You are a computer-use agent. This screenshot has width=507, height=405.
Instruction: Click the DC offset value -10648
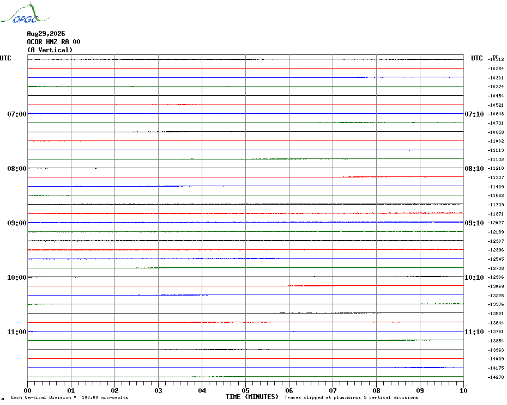tap(496, 114)
